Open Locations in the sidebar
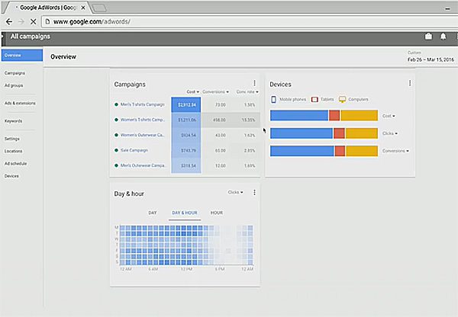 [x=13, y=151]
